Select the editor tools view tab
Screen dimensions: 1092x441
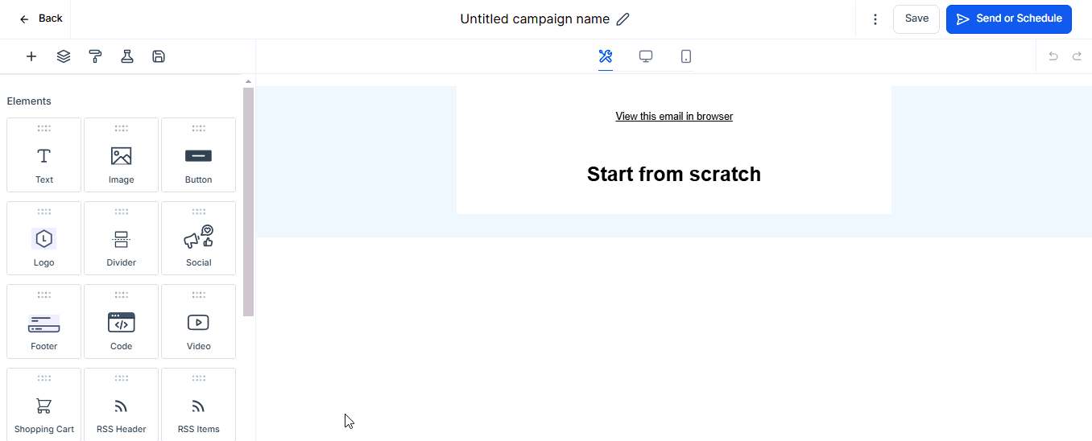point(606,56)
